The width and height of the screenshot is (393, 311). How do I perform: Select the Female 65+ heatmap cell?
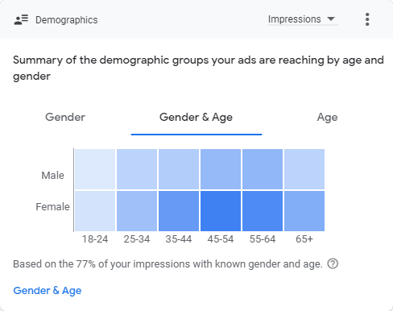304,211
